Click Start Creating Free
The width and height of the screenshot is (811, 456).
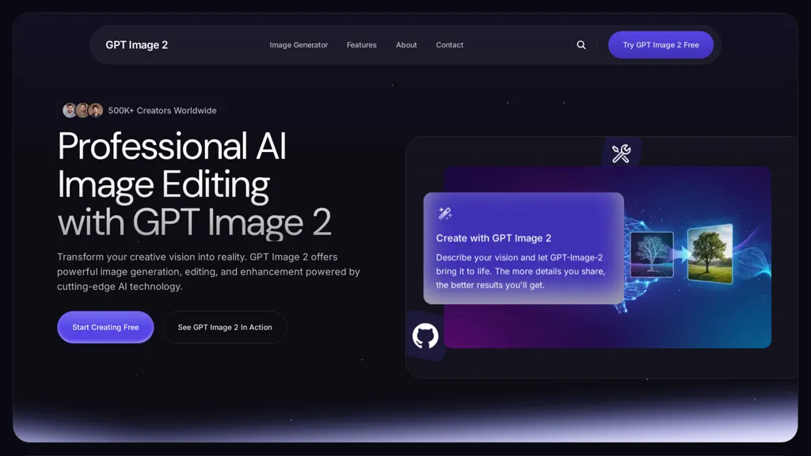pos(105,327)
